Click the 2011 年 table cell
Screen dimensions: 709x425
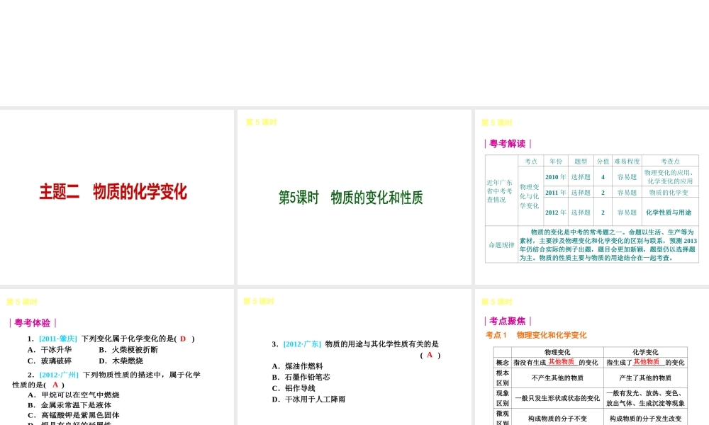pyautogui.click(x=556, y=193)
